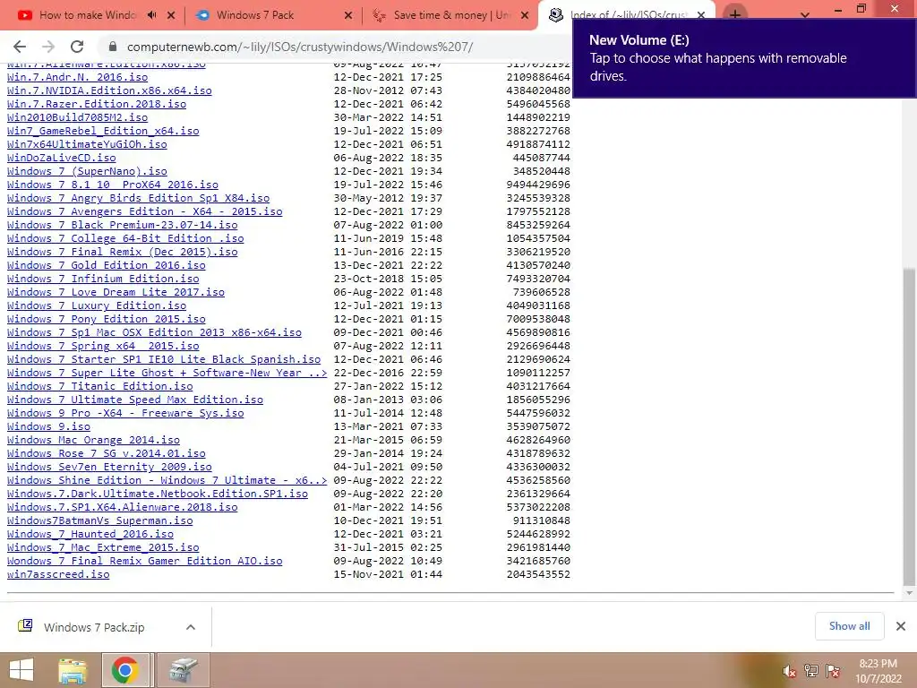917x688 pixels.
Task: Open Windows_7_Haunted_2016.iso link
Action: pyautogui.click(x=90, y=535)
